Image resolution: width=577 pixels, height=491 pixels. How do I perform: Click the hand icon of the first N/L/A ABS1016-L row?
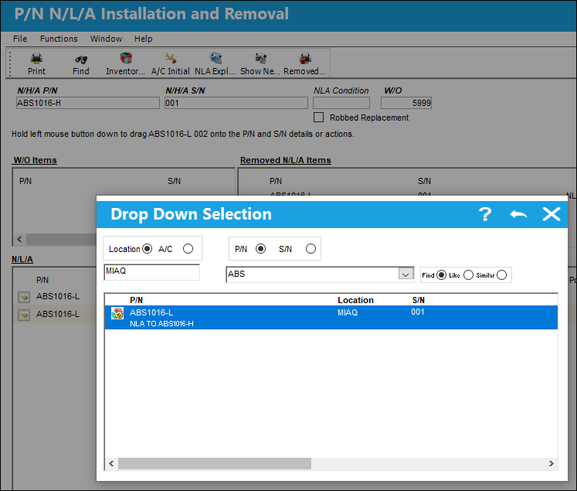click(x=24, y=297)
